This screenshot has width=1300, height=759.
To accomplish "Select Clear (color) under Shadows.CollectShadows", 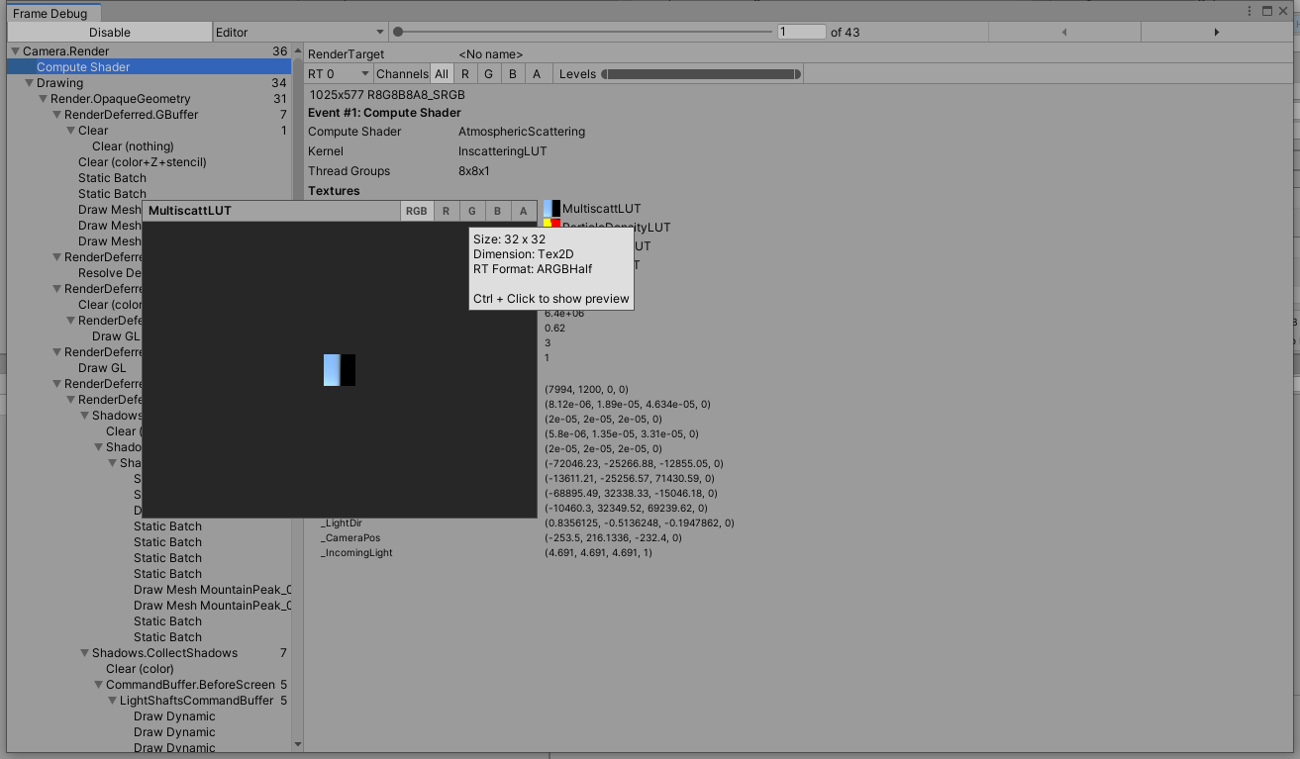I will pos(140,669).
